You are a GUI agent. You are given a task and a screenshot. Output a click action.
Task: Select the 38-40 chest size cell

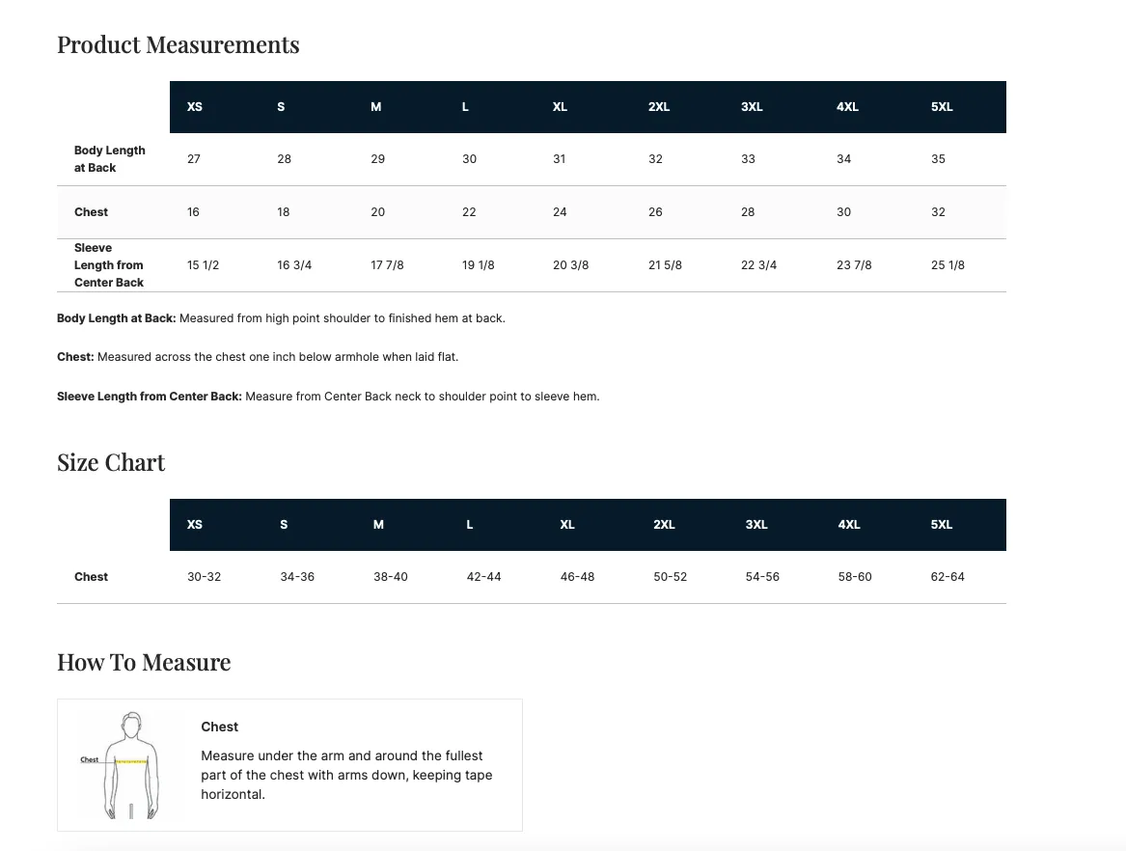[391, 577]
